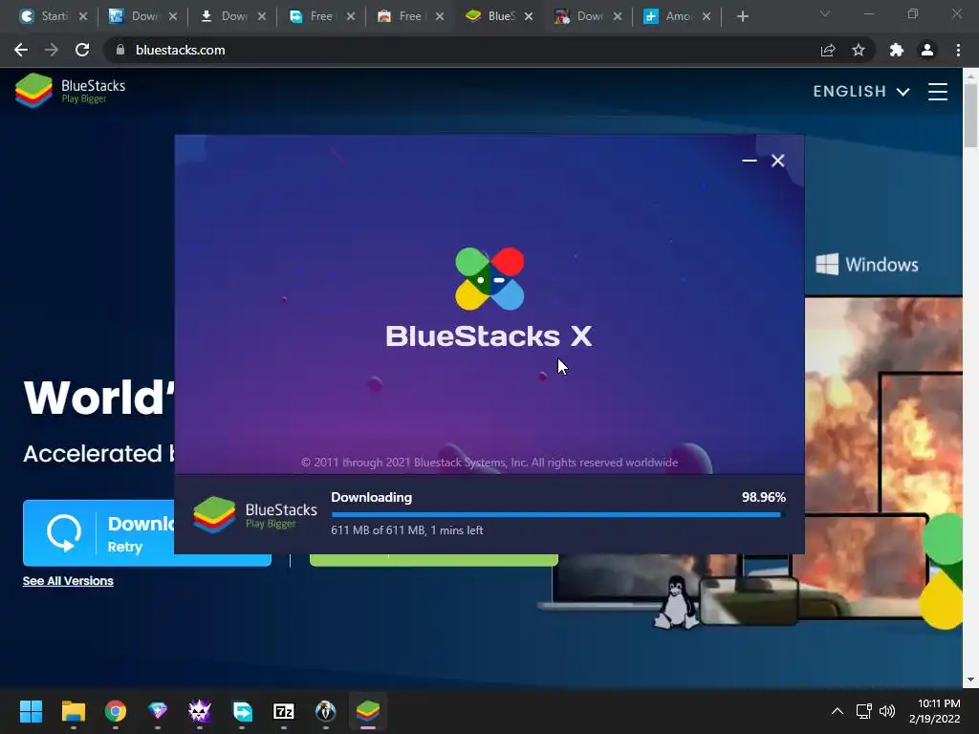Click the page vertical scrollbar thumb
The height and width of the screenshot is (734, 979).
(x=970, y=116)
